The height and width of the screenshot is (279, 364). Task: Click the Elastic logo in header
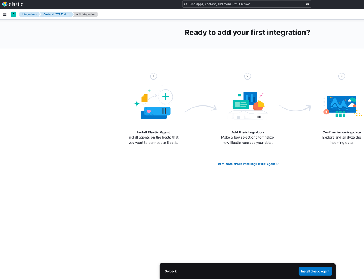tap(13, 4)
